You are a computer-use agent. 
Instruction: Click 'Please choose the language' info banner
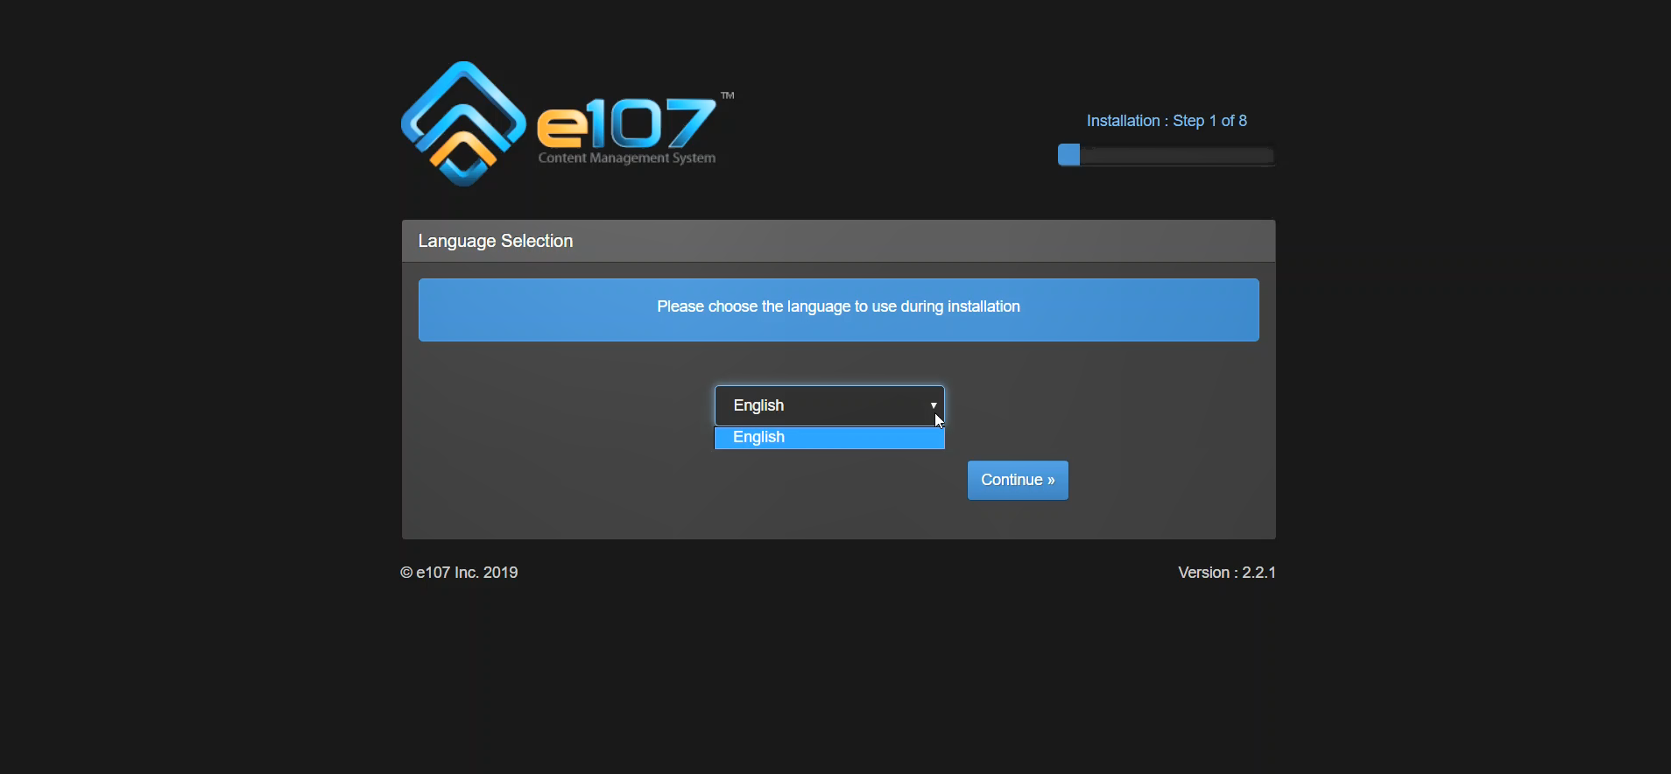838,310
